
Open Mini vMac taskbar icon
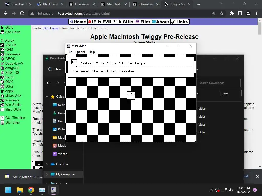click(53, 190)
